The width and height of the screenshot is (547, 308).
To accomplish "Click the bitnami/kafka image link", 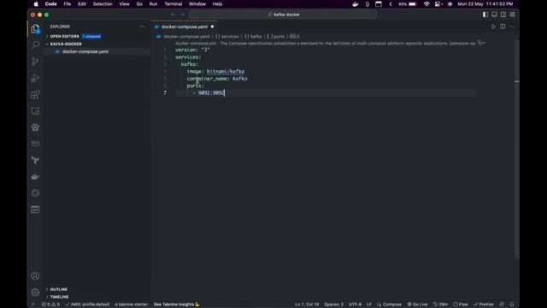I will coord(226,71).
